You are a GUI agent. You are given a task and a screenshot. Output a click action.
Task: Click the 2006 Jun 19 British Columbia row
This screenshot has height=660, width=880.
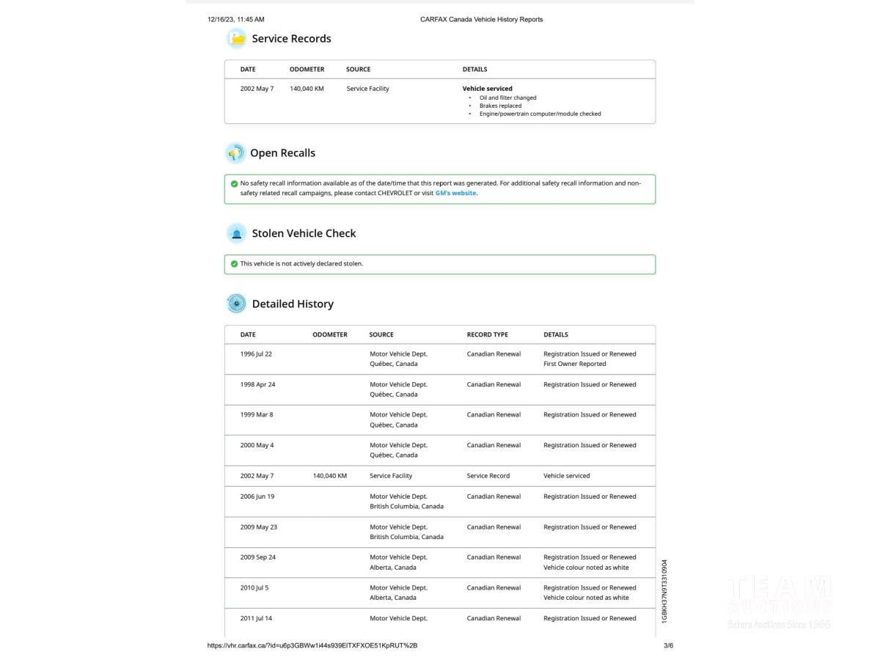[x=439, y=502]
